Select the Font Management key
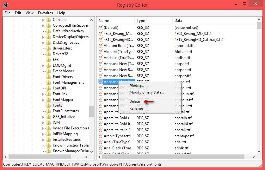Screen dimensions: 265x170 point(68,82)
